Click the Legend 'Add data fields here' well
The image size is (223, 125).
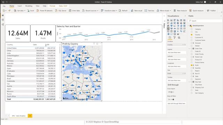pos(176,52)
